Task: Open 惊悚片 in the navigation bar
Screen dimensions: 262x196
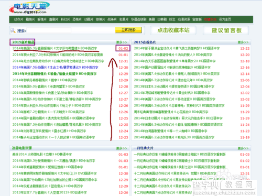Action: 101,19
